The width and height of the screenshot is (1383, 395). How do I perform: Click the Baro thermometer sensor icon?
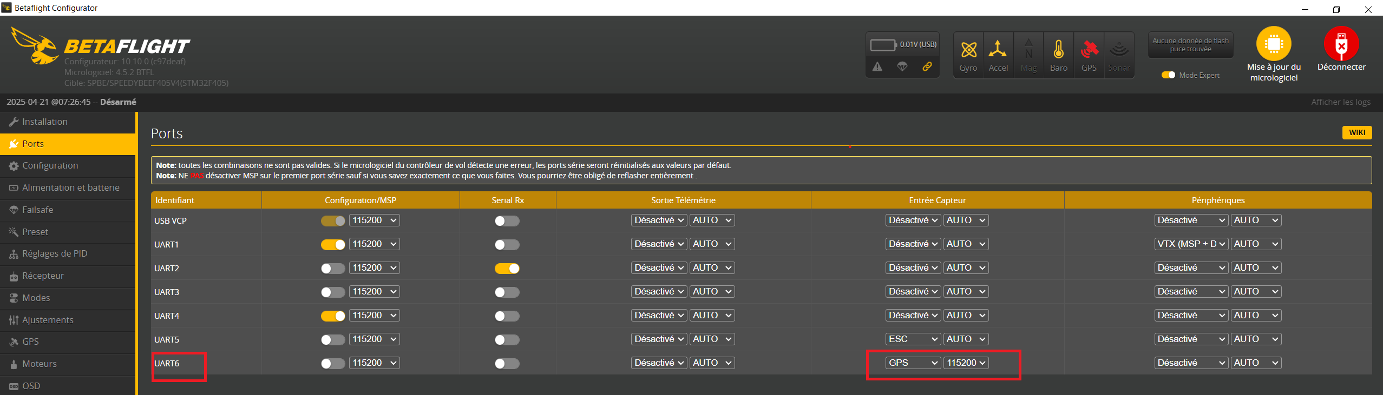pos(1058,50)
